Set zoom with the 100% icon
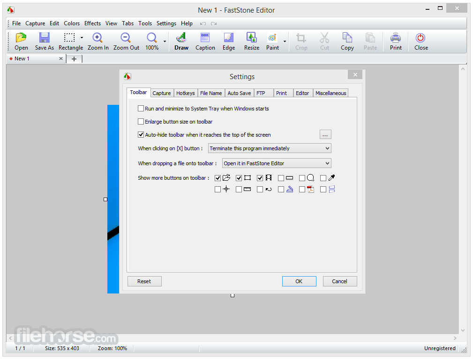This screenshot has height=359, width=473. 152,37
